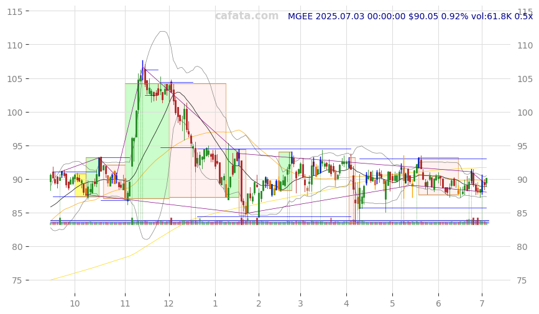Click the large green shaded rectangle in November
The image size is (539, 314).
(147, 141)
